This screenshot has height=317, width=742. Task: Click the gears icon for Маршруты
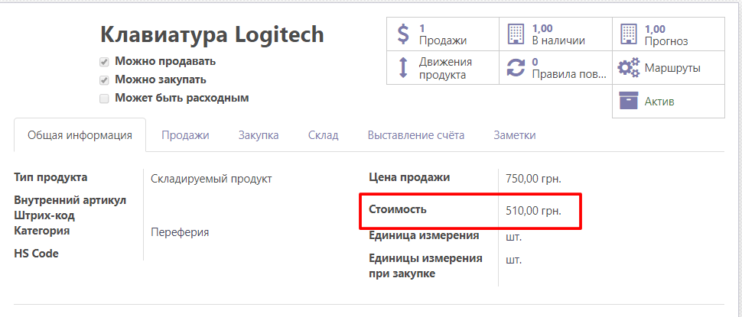coord(629,67)
